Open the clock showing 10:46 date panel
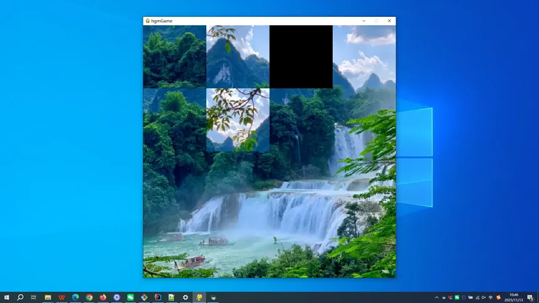Viewport: 539px width, 303px height. tap(515, 297)
